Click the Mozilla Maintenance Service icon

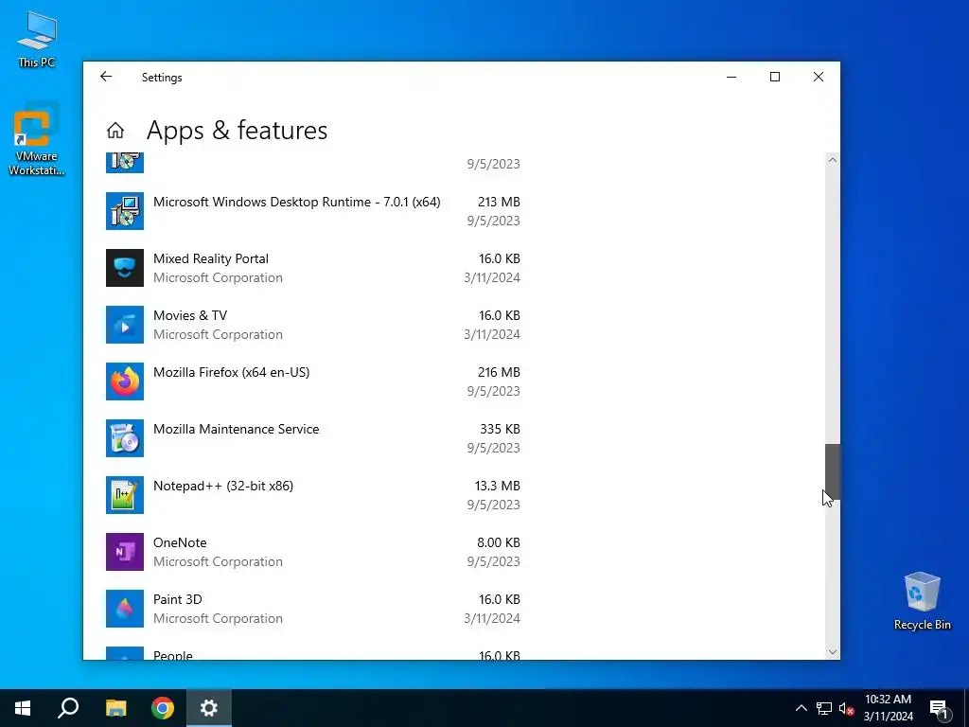click(125, 438)
